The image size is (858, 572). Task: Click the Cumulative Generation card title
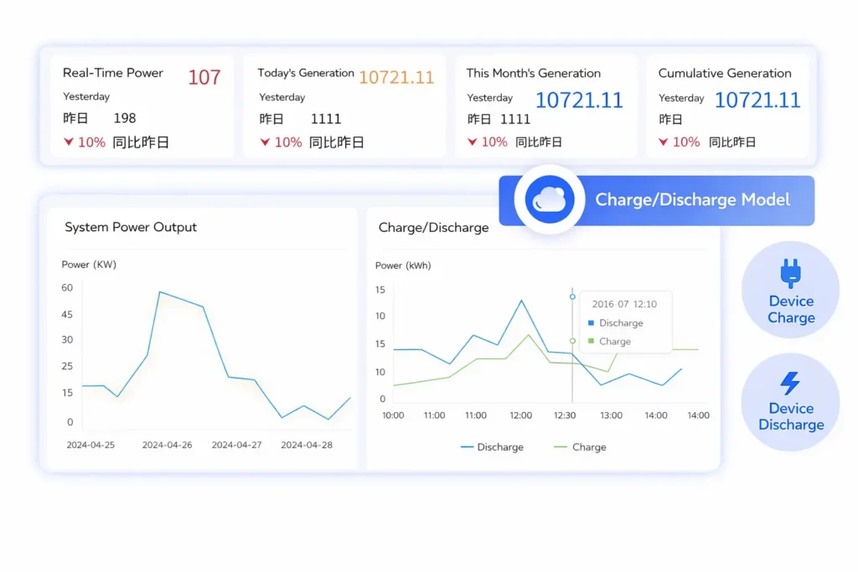[x=724, y=73]
